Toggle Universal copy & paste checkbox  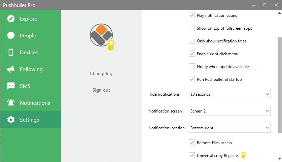192,155
